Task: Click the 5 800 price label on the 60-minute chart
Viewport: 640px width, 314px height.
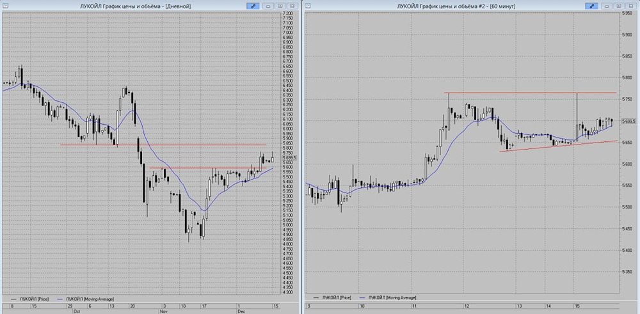Action: pyautogui.click(x=627, y=78)
